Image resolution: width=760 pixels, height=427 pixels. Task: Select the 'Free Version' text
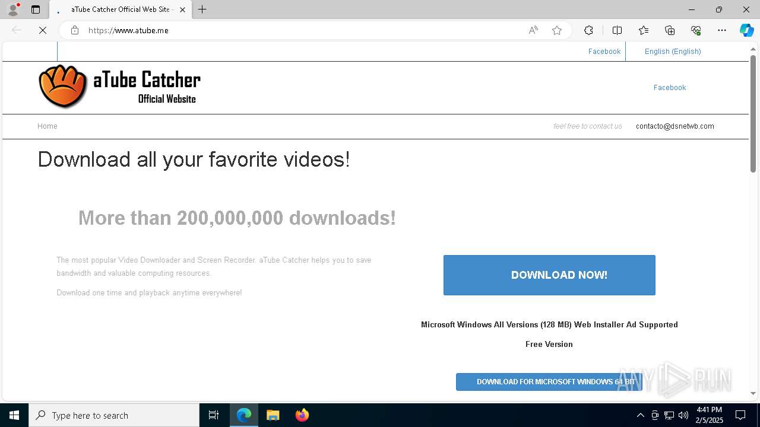[x=549, y=345]
